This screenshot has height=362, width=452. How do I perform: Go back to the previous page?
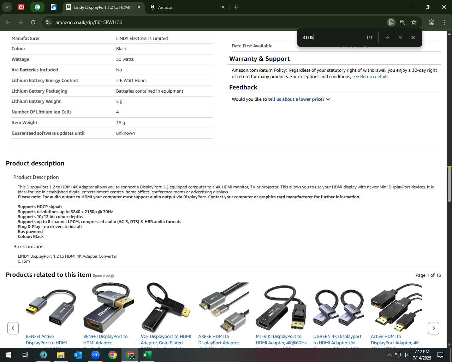click(8, 22)
